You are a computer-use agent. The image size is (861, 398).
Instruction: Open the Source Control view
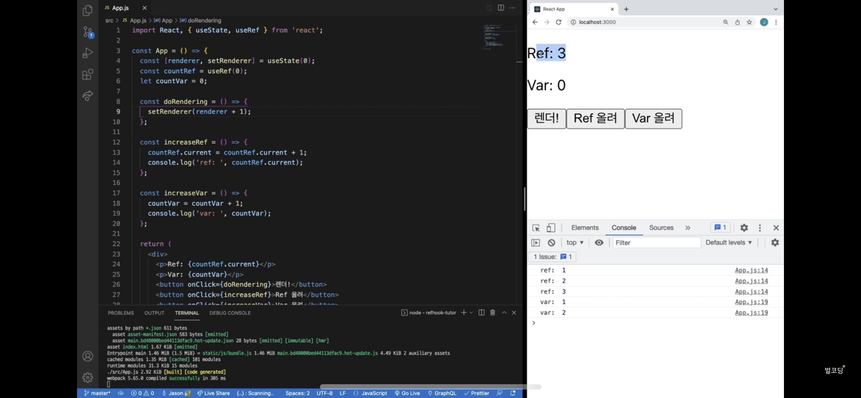[87, 32]
